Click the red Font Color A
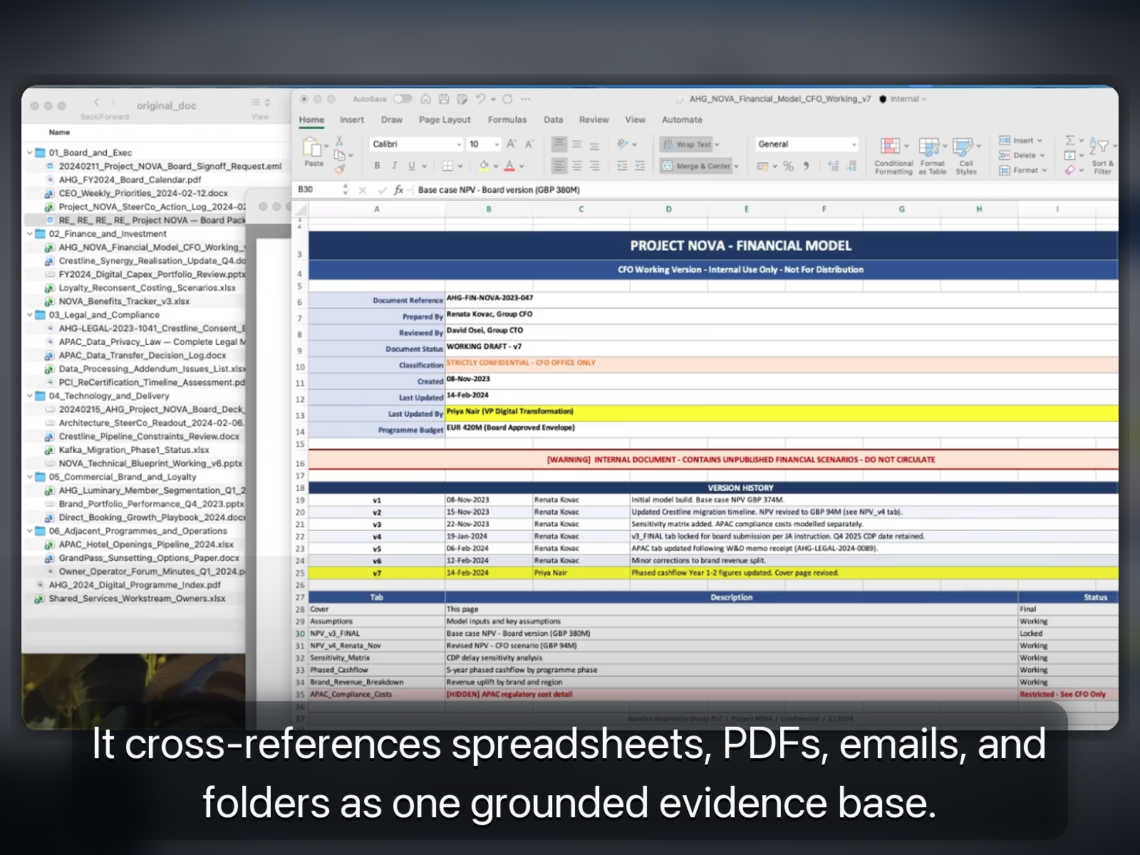Screen dimensions: 1140x855 pyautogui.click(x=509, y=165)
